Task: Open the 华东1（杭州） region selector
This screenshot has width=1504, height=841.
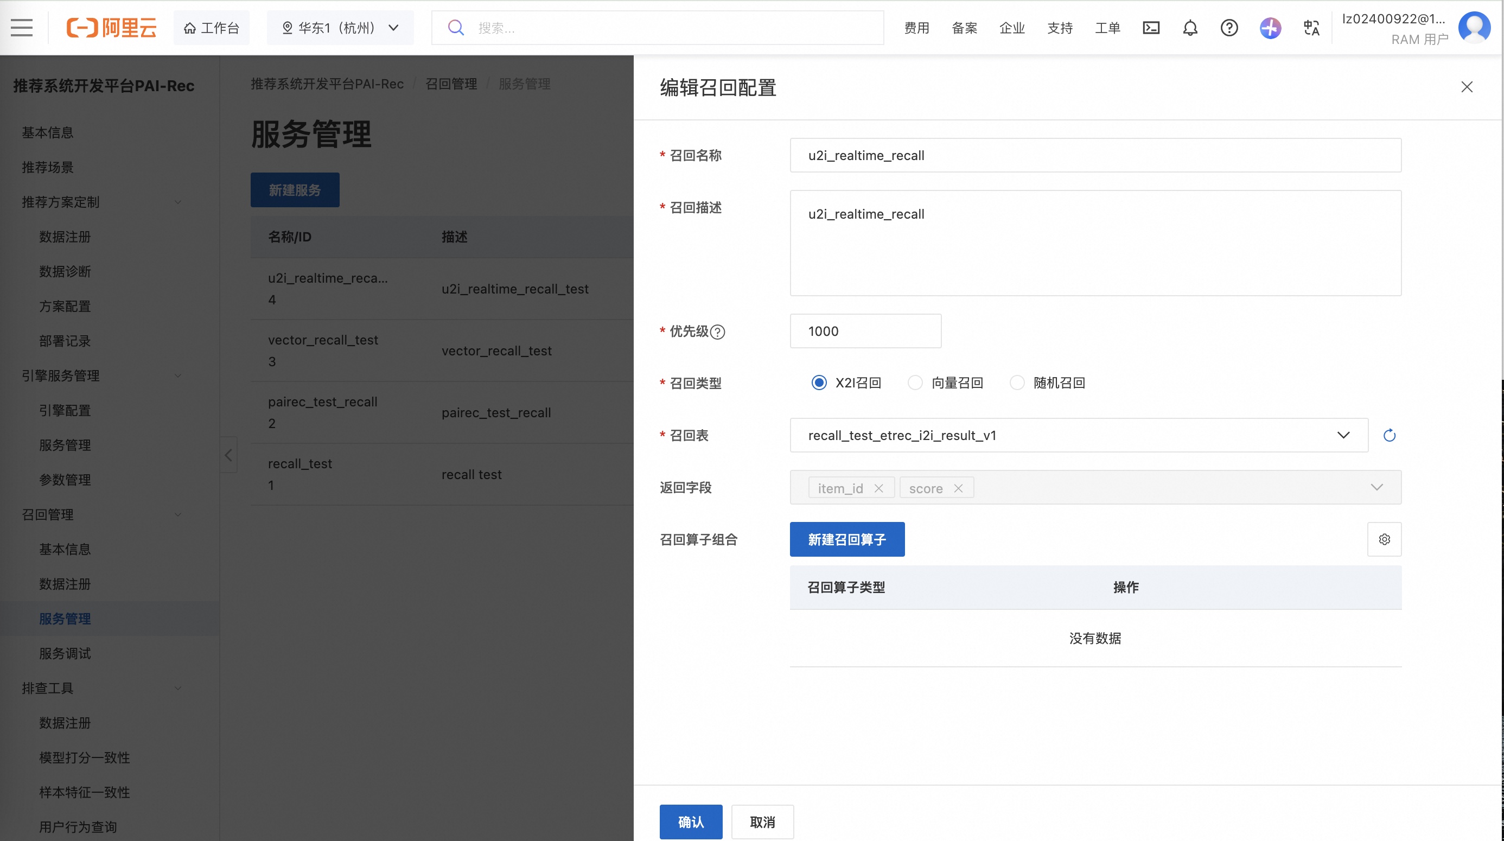Action: (340, 28)
